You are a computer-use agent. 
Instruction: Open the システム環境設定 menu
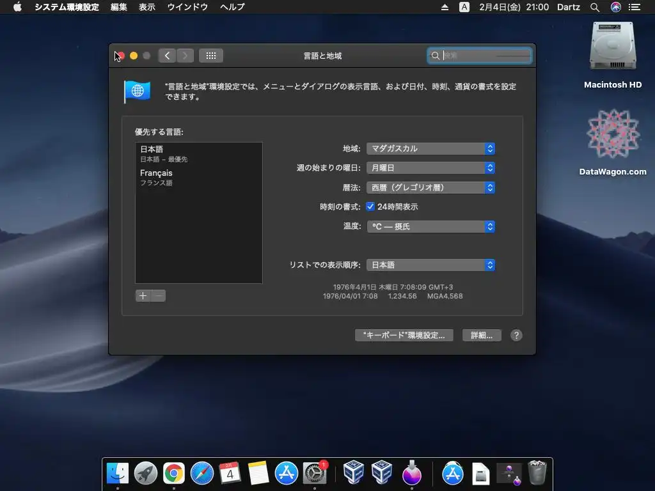pyautogui.click(x=67, y=7)
